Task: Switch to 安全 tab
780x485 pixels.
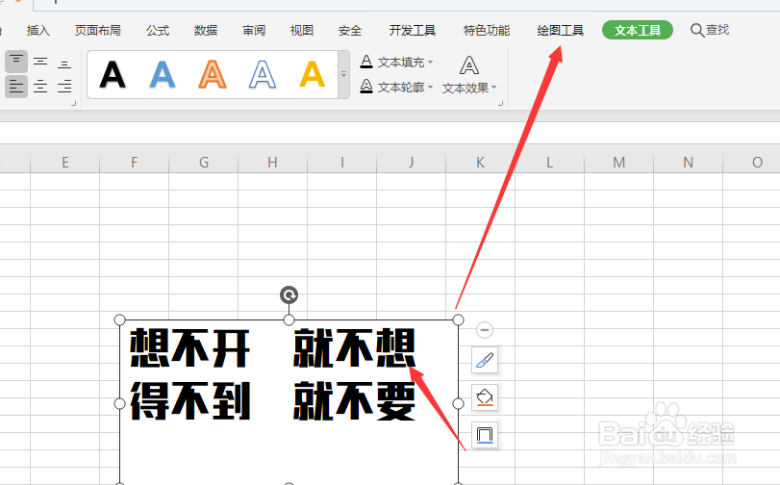Action: (x=350, y=31)
